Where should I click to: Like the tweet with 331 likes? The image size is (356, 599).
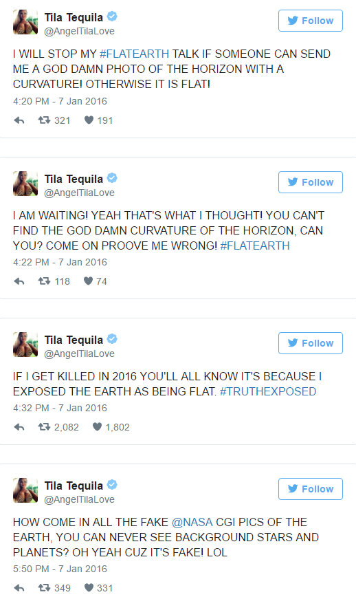(x=89, y=587)
